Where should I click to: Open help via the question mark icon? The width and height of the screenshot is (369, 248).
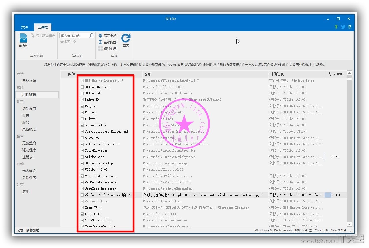350,27
